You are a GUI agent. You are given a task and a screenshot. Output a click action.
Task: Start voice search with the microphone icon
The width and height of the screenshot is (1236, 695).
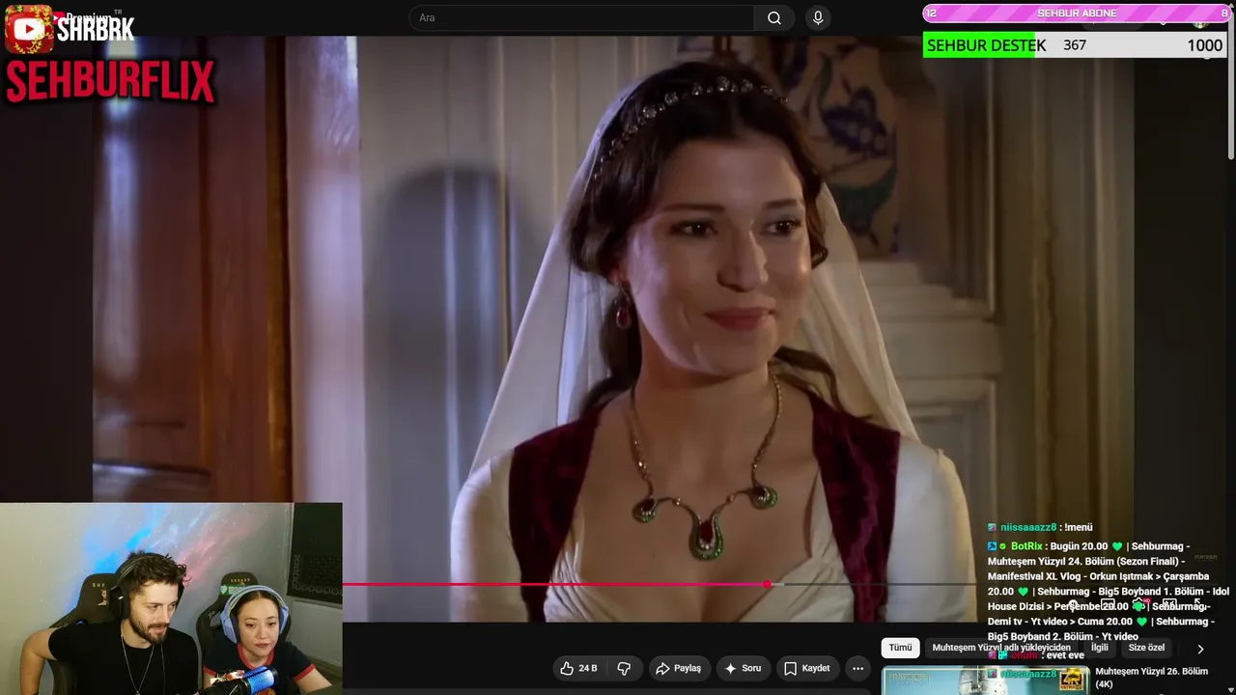point(818,18)
